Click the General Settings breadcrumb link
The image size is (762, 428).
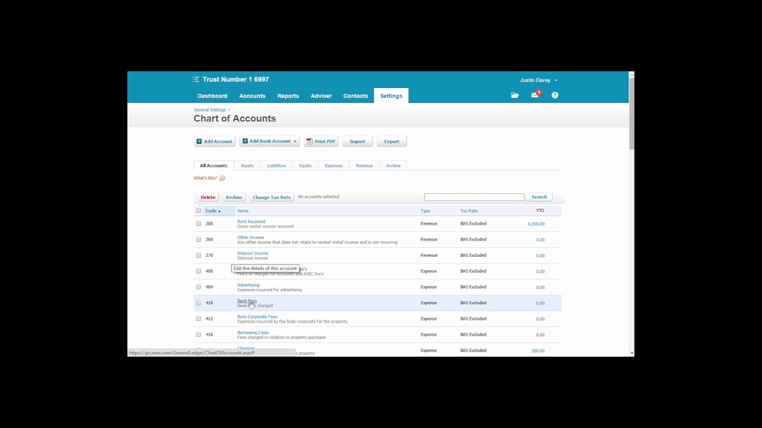(210, 110)
